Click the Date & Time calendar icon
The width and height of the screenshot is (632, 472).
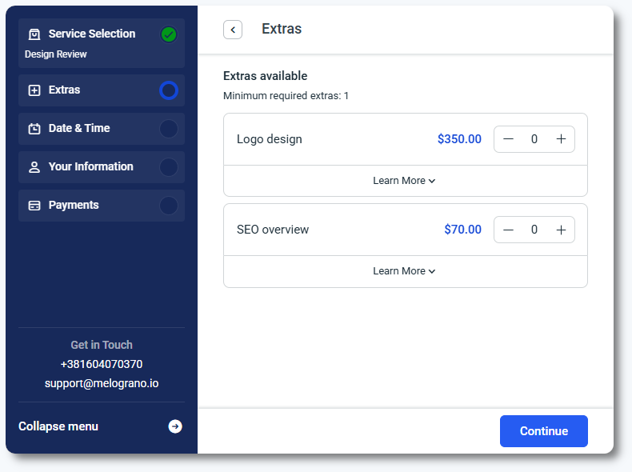pyautogui.click(x=34, y=129)
